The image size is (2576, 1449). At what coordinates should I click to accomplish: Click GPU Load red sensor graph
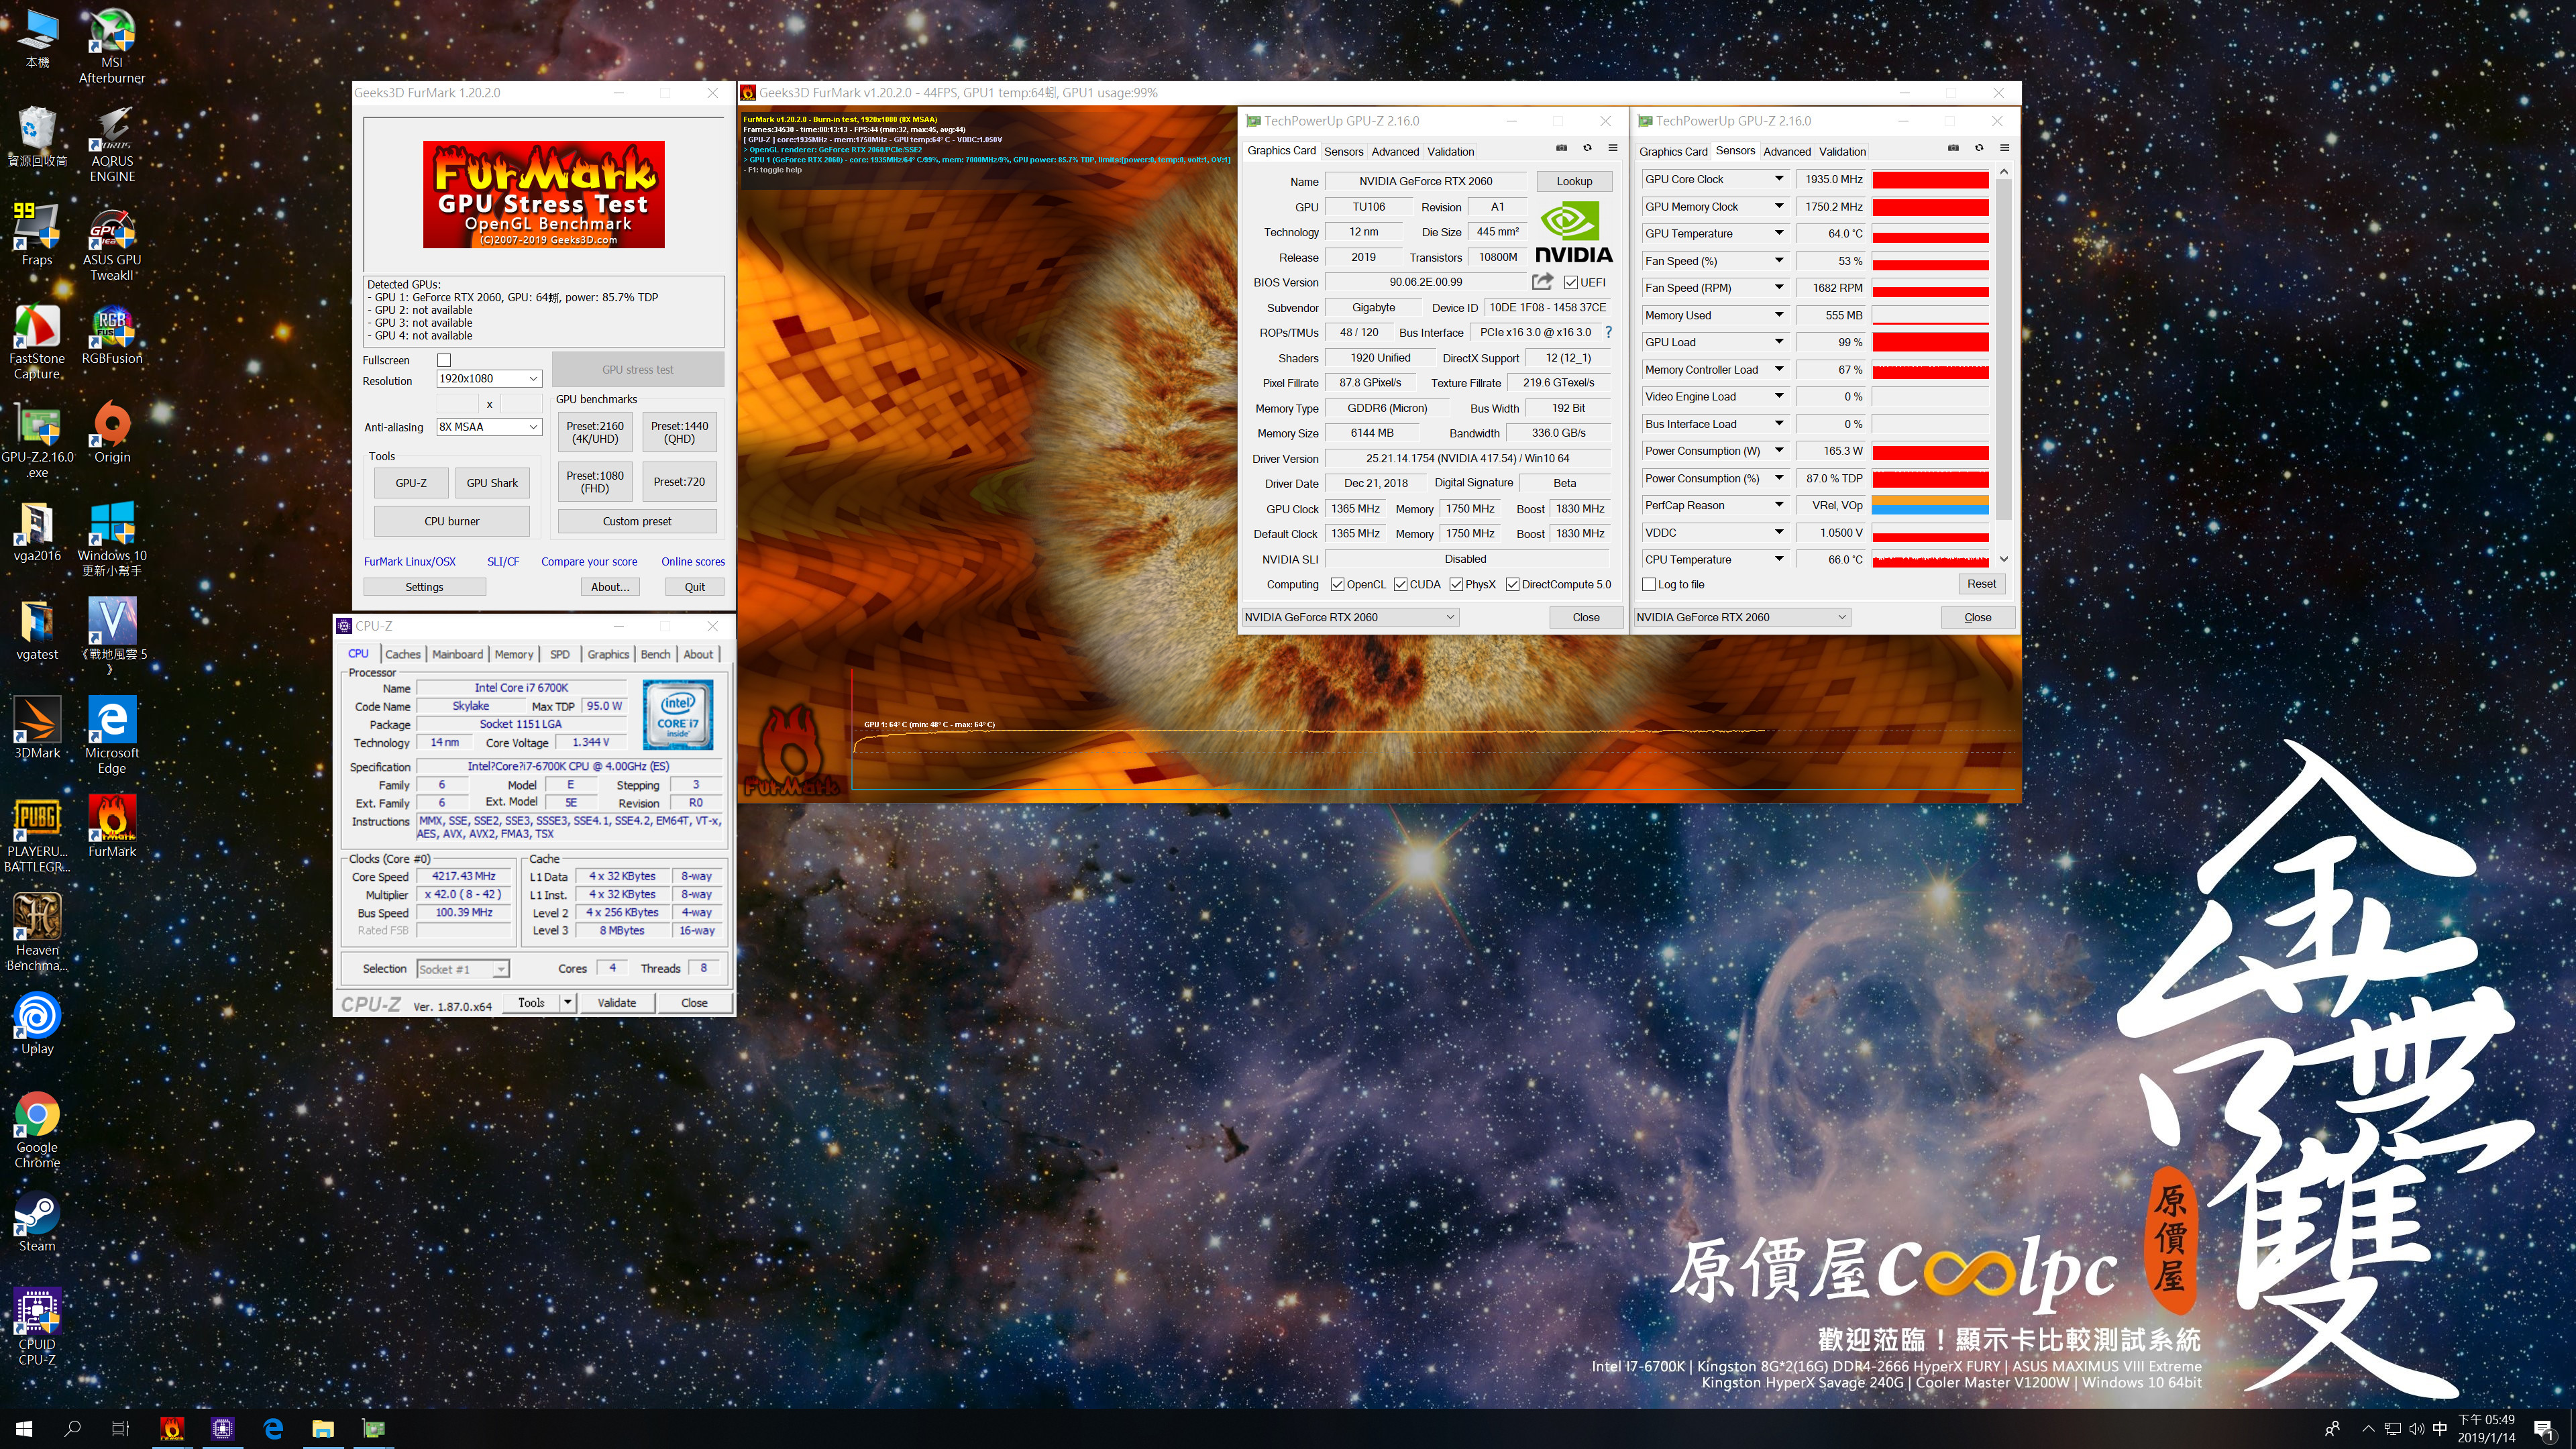tap(1930, 342)
